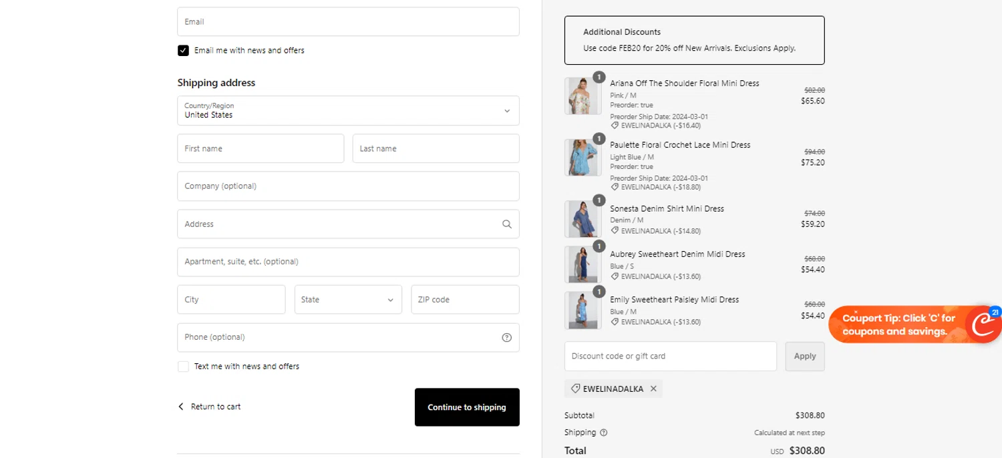Expand the Country/Region dropdown
The height and width of the screenshot is (458, 1002).
[348, 111]
